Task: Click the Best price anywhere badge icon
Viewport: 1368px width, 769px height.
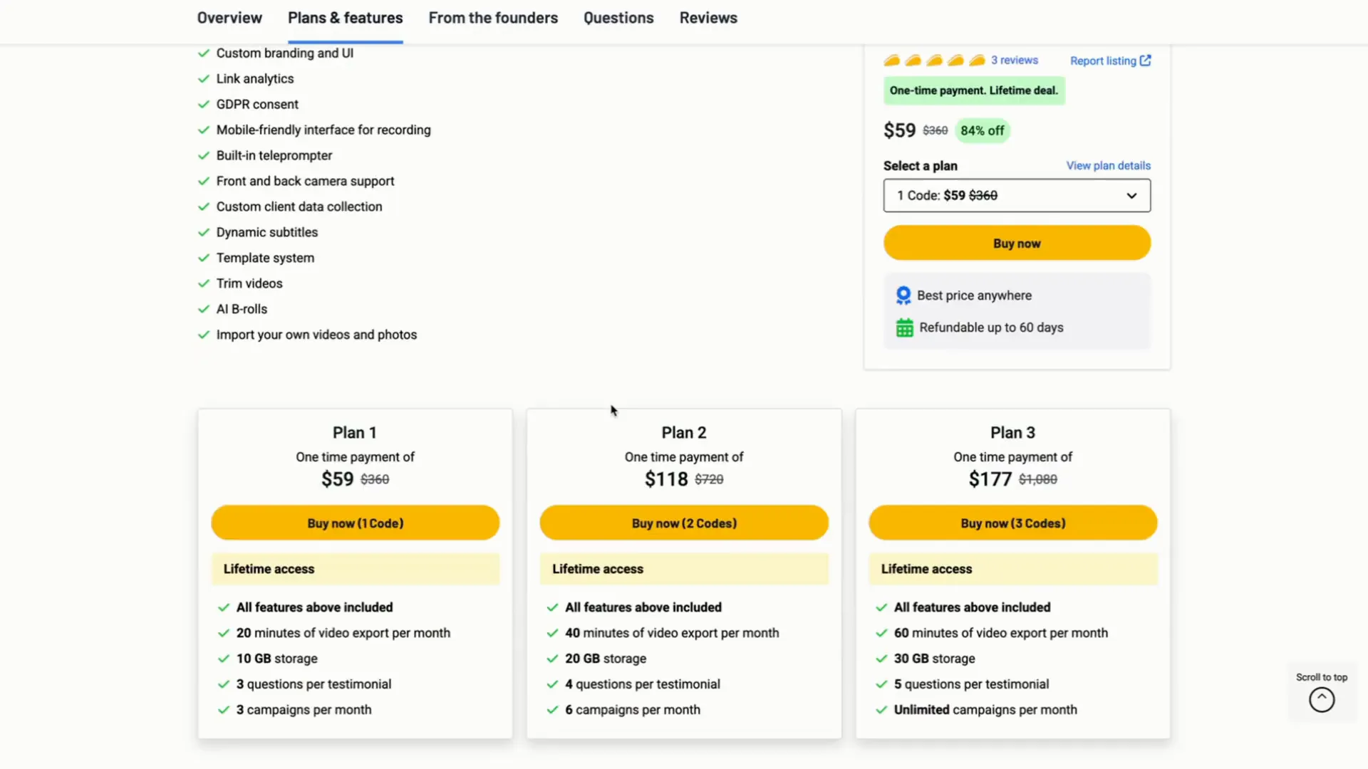Action: (x=903, y=295)
